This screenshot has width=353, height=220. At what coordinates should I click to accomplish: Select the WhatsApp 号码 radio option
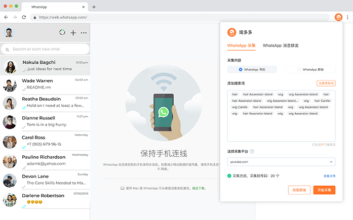tap(252, 69)
